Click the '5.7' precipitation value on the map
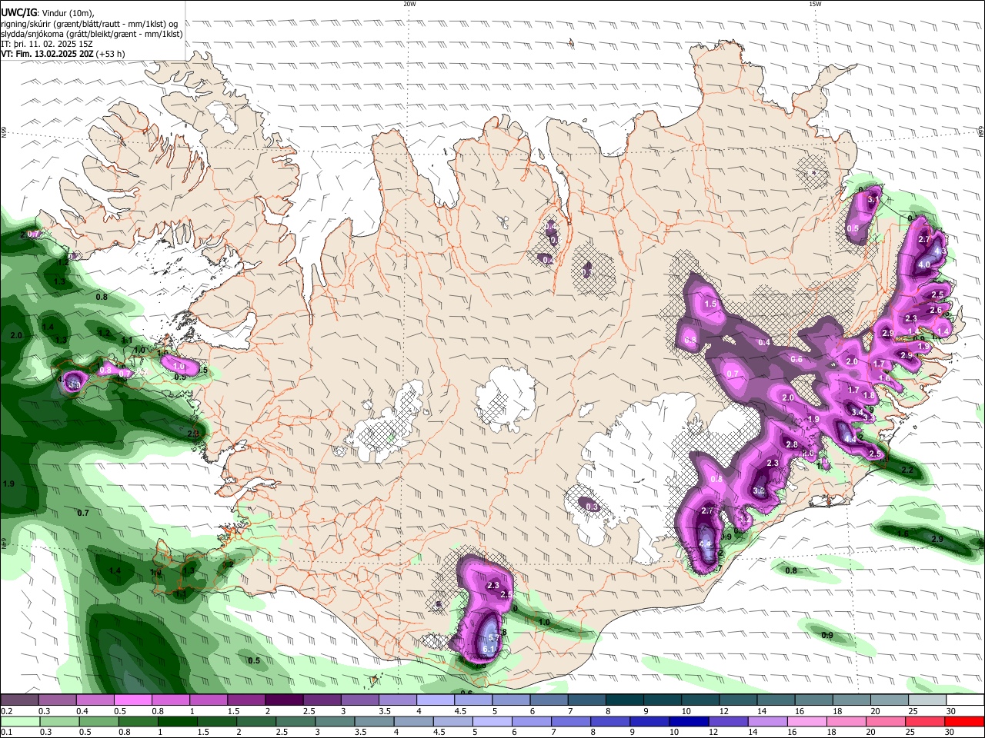The width and height of the screenshot is (985, 738). [x=494, y=638]
